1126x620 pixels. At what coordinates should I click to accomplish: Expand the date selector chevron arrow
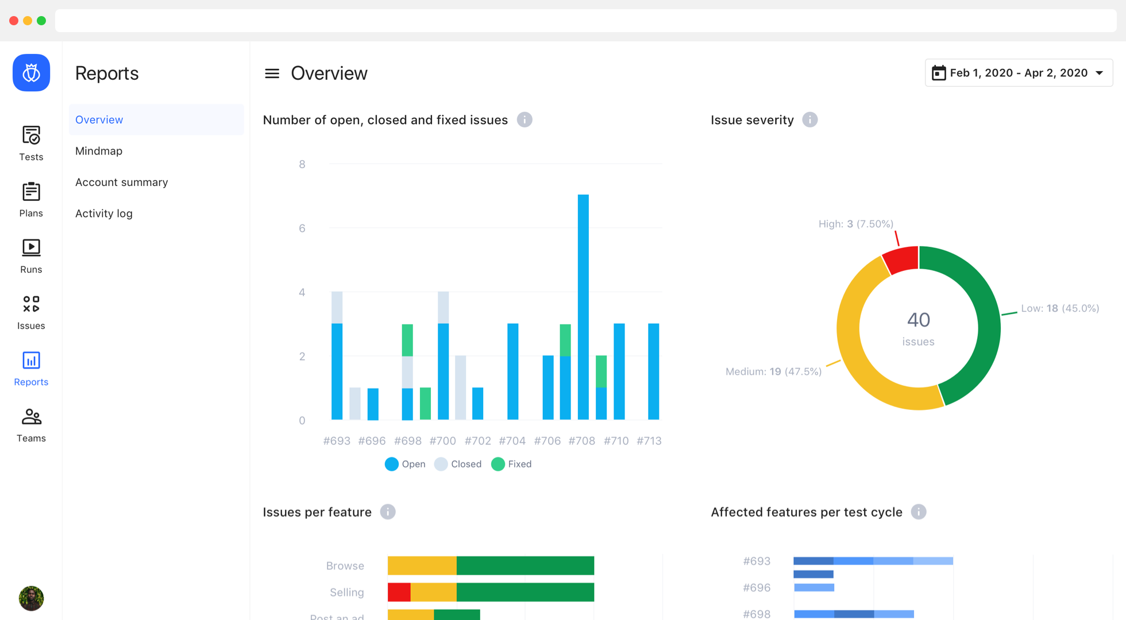(x=1100, y=73)
